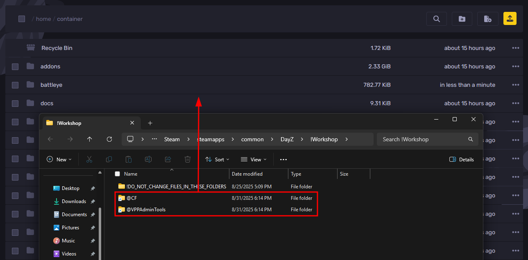Show hidden path segments via address bar ellipsis
This screenshot has width=528, height=260.
pos(154,139)
